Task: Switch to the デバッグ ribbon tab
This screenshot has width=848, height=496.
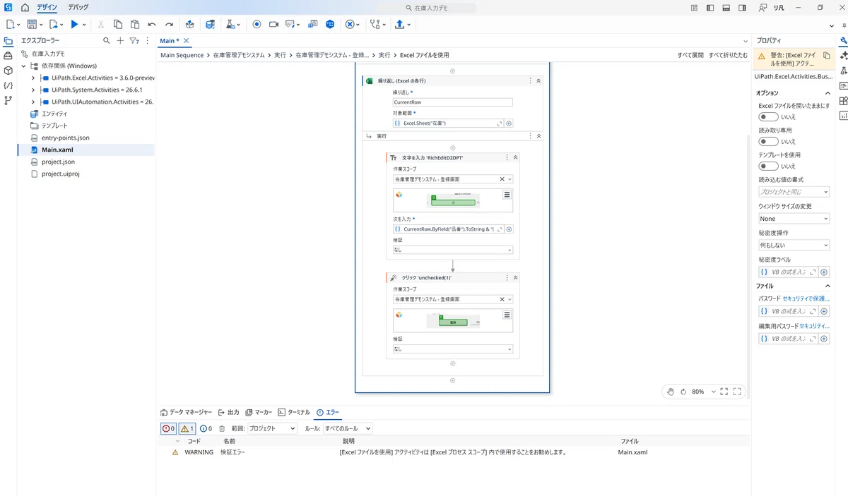Action: pyautogui.click(x=78, y=7)
